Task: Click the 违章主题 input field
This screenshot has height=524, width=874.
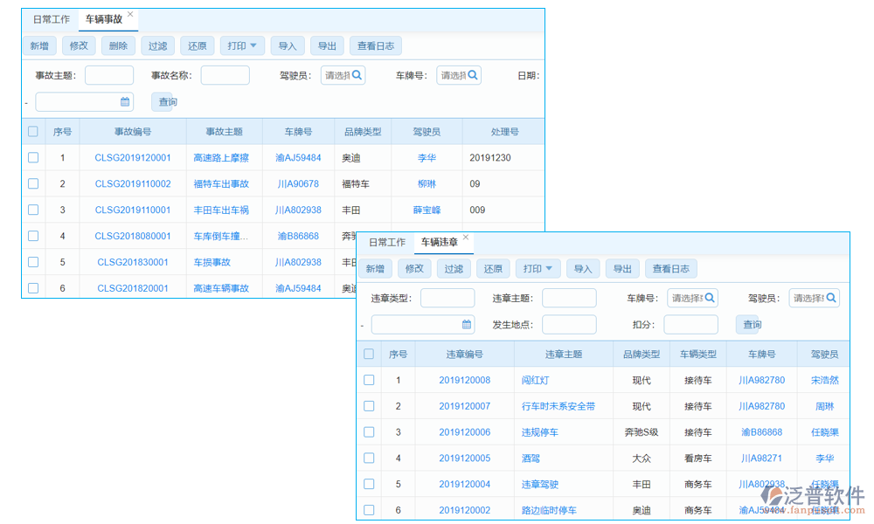Action: click(x=569, y=297)
